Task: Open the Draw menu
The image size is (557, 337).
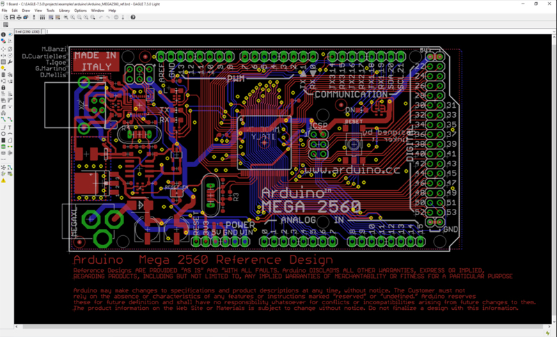Action: 26,10
